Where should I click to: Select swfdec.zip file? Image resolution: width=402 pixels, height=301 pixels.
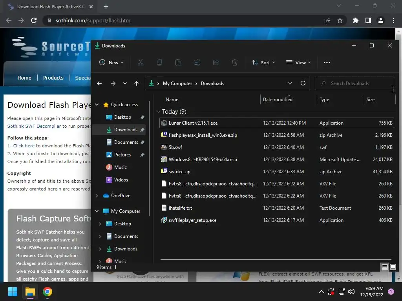click(277, 172)
